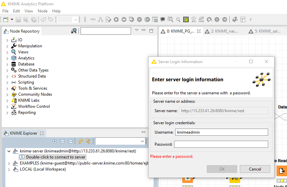
Task: Open the zoom level dropdown
Action: (76, 20)
